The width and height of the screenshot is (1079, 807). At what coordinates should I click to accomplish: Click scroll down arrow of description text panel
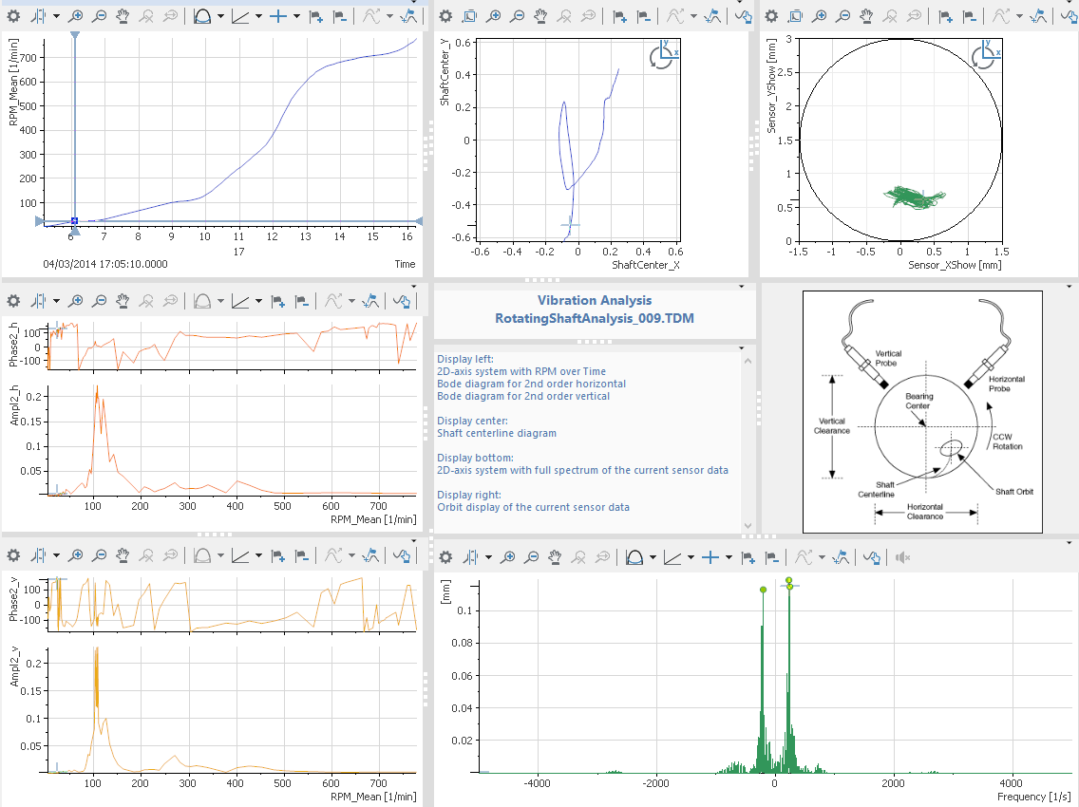tap(748, 525)
